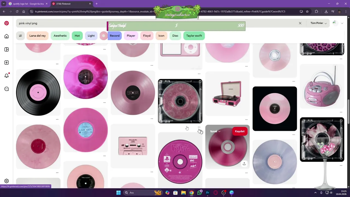Viewport: 350px width, 197px height.
Task: Open Chrome home page button
Action: (x=24, y=11)
